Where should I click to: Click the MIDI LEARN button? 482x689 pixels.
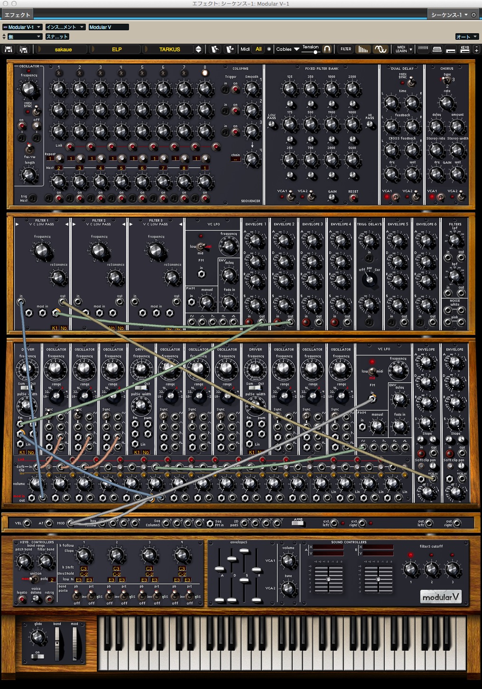point(401,49)
